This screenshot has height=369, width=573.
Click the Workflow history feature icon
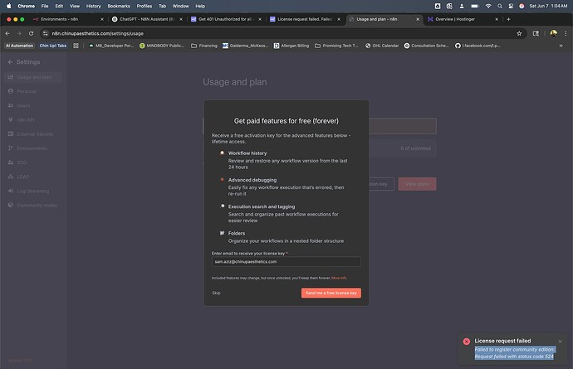click(x=222, y=153)
